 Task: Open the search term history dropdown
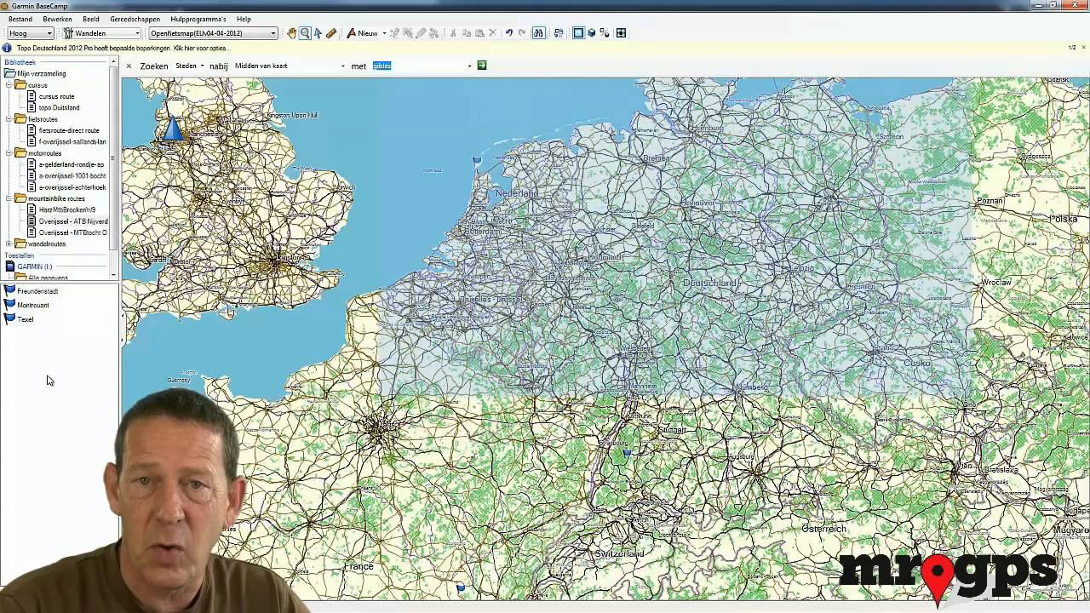point(469,66)
